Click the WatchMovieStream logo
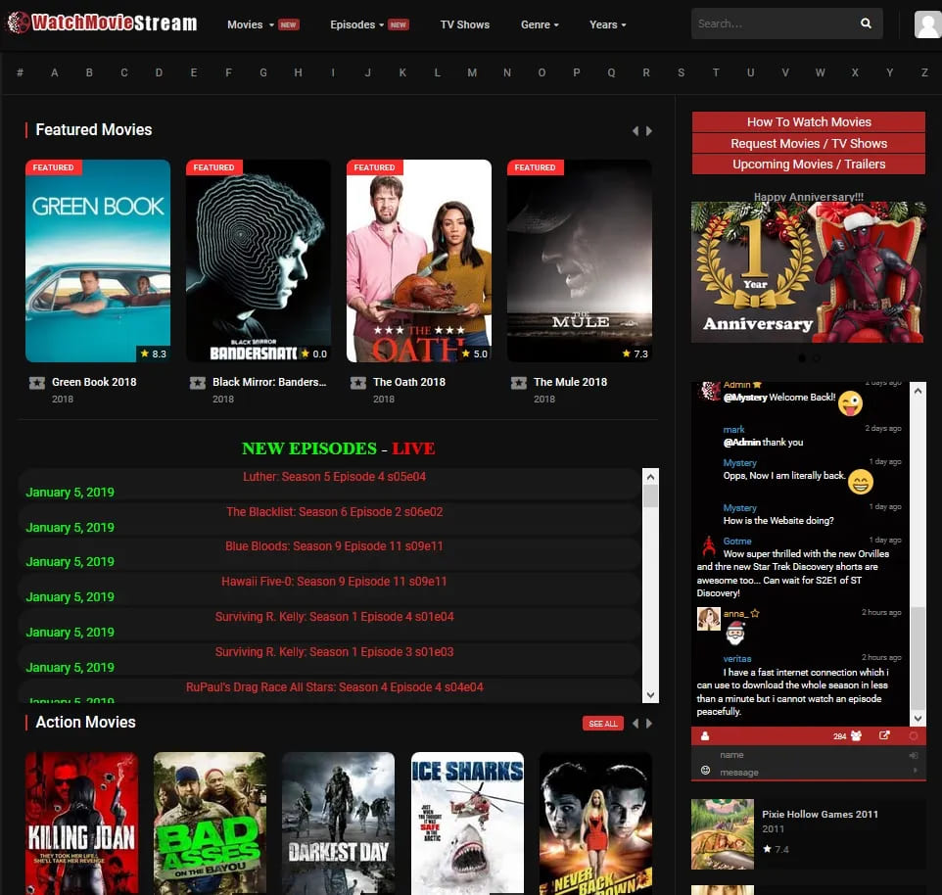942x895 pixels. click(x=101, y=22)
